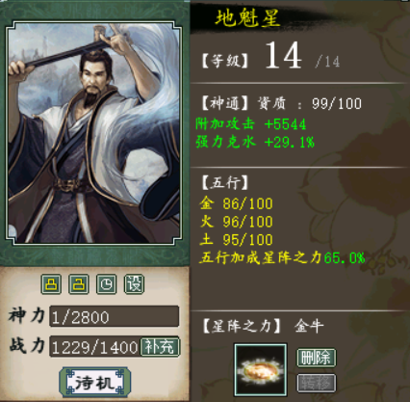The height and width of the screenshot is (402, 410).
Task: Click the 地魁星 title name
Action: tap(248, 18)
